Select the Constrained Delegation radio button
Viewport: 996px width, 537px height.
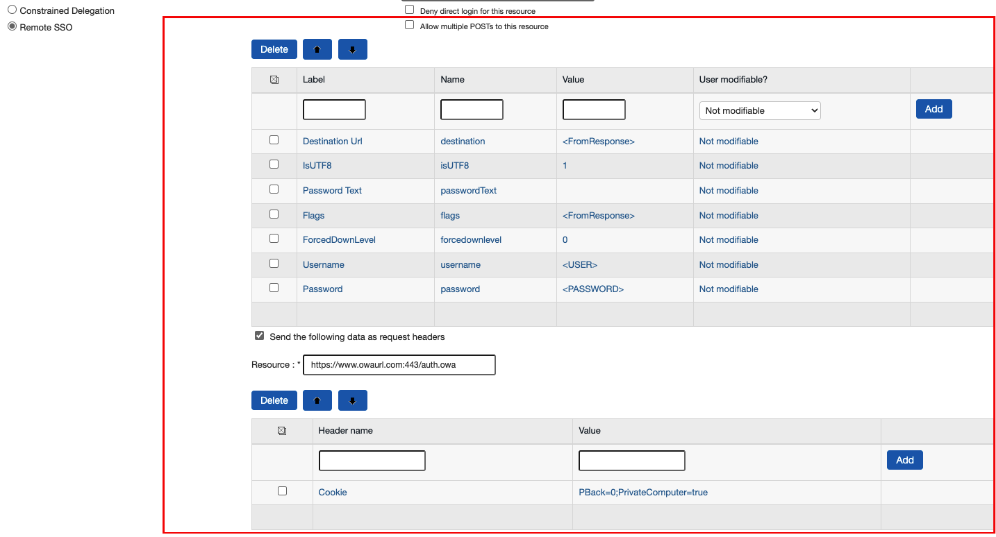[x=11, y=10]
